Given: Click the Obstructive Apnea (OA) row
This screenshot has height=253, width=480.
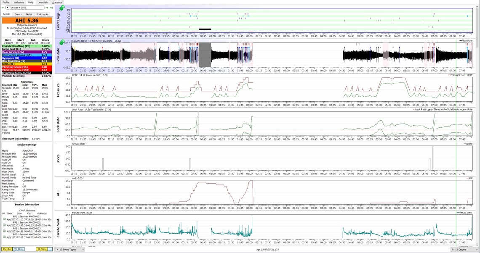Looking at the screenshot, I should pos(27,55).
